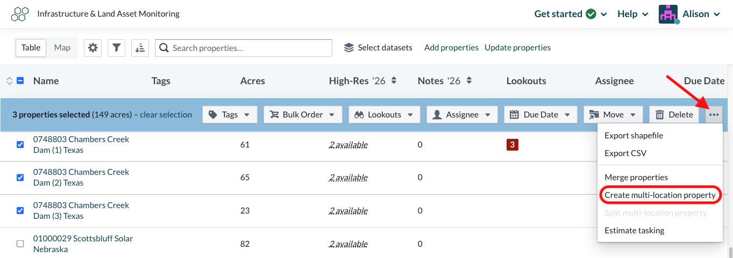Image resolution: width=733 pixels, height=258 pixels.
Task: Click the Delete button
Action: coord(674,115)
